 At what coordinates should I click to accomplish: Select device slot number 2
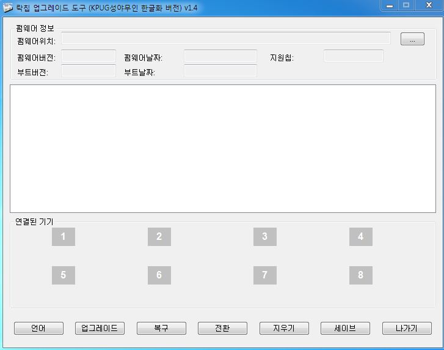pos(159,237)
